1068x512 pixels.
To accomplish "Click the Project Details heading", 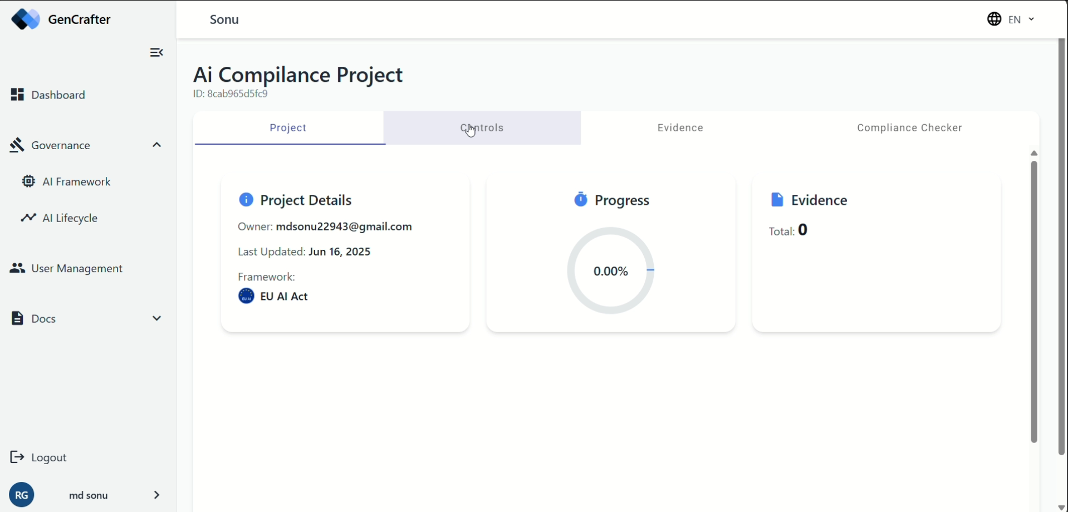I will pos(306,200).
